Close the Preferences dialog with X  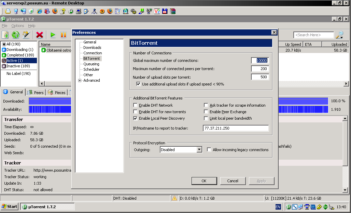point(274,32)
